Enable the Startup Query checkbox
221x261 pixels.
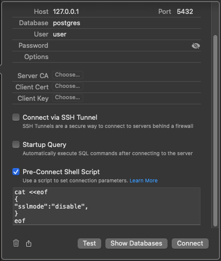coord(16,144)
